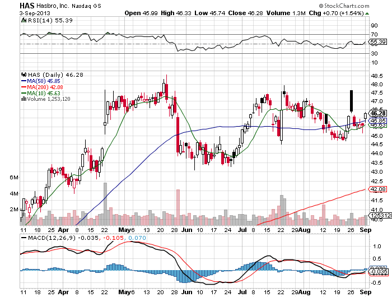The width and height of the screenshot is (392, 297).
Task: Click the green up-triangle after Chg
Action: [x=367, y=13]
